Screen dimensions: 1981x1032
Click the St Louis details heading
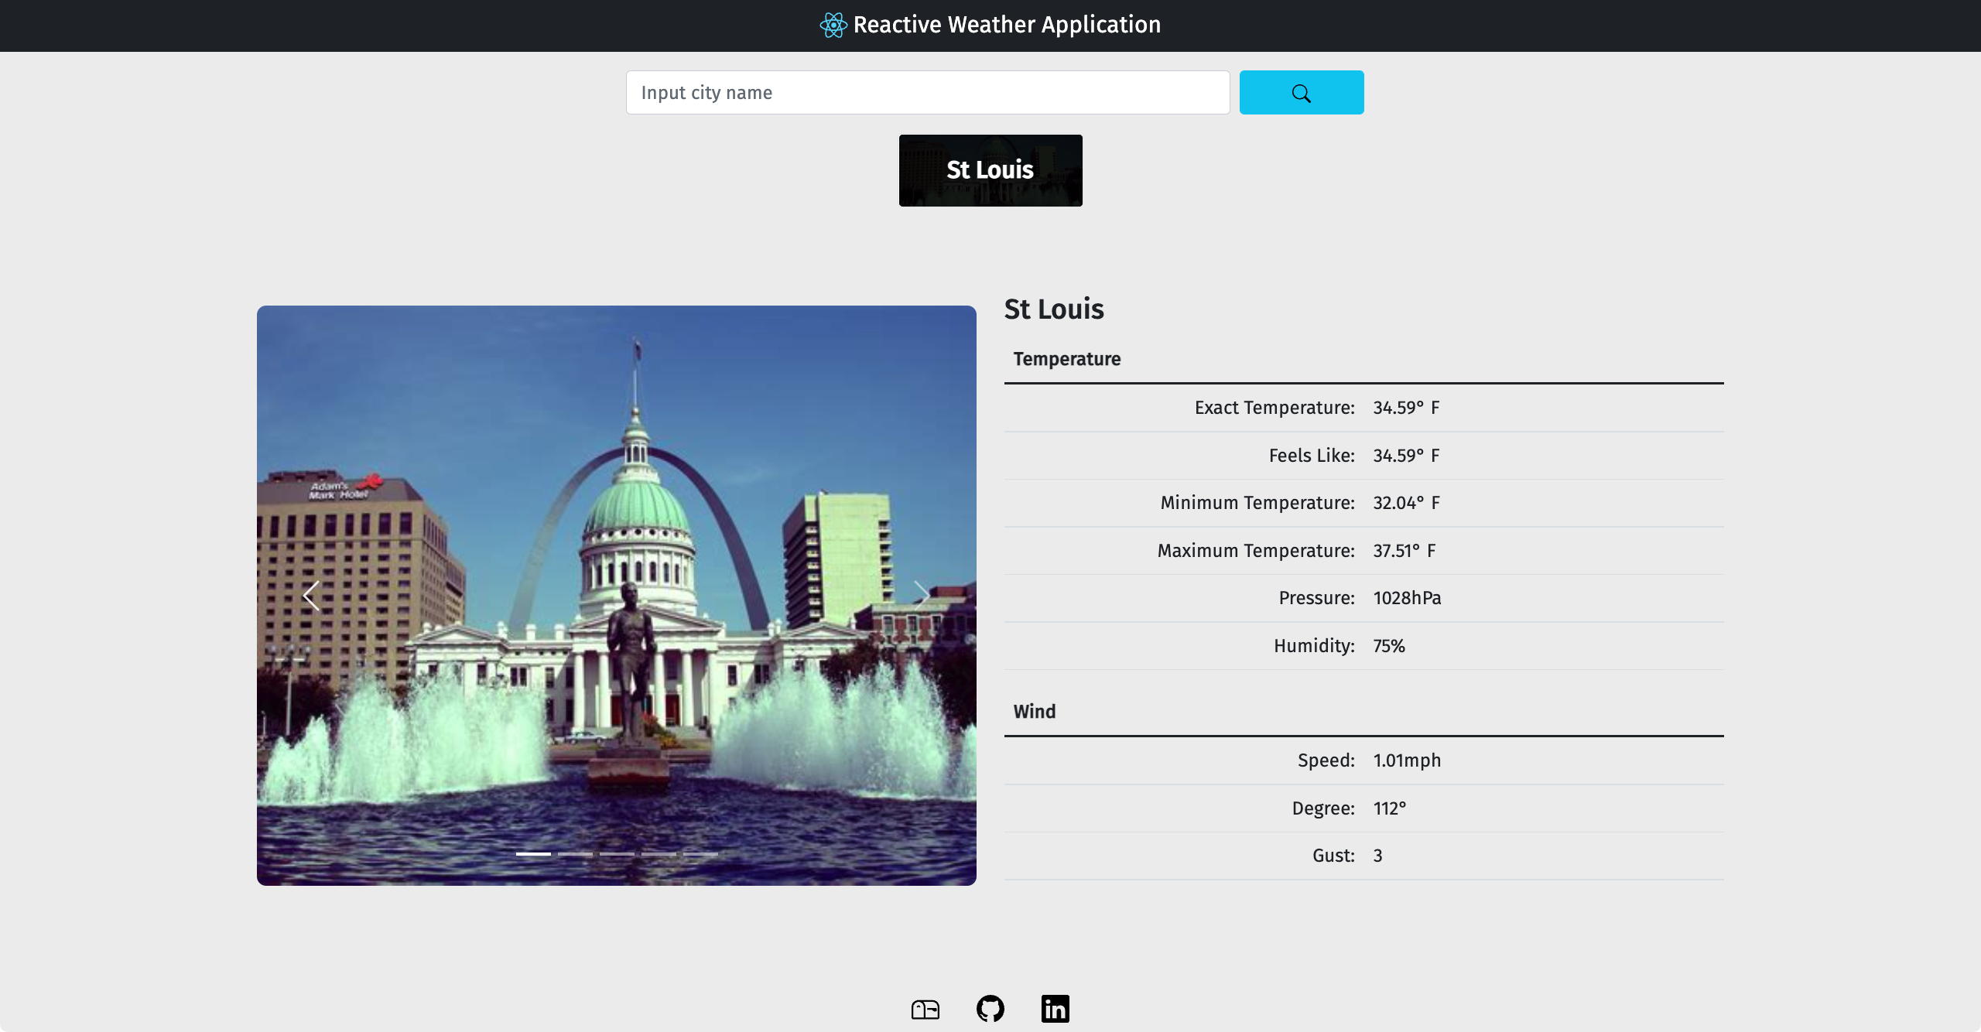1053,309
